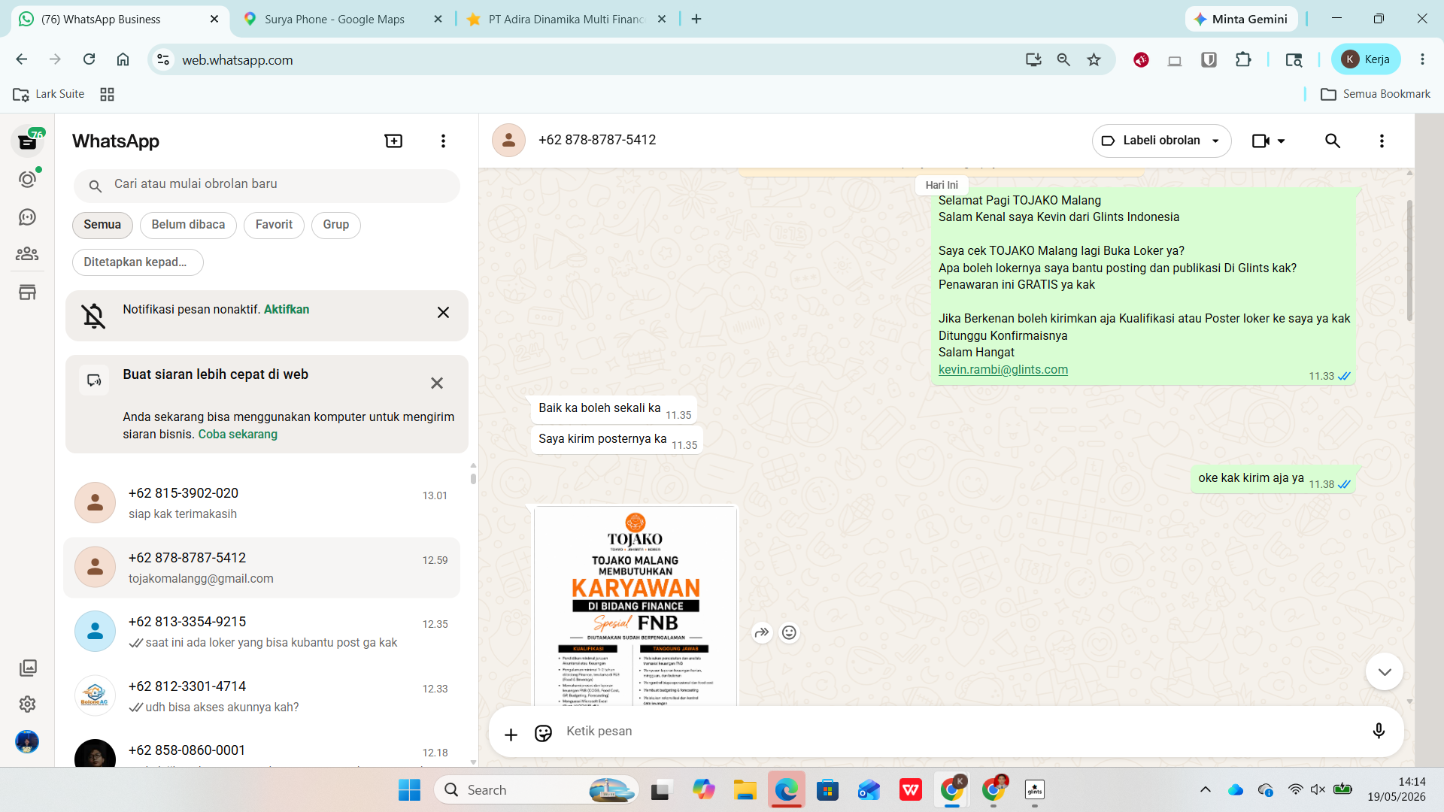Image resolution: width=1444 pixels, height=812 pixels.
Task: Open File Explorer from the taskbar
Action: tap(745, 790)
